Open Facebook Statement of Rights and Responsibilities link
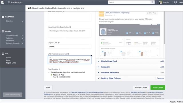The width and height of the screenshot is (183, 103). (x=87, y=92)
